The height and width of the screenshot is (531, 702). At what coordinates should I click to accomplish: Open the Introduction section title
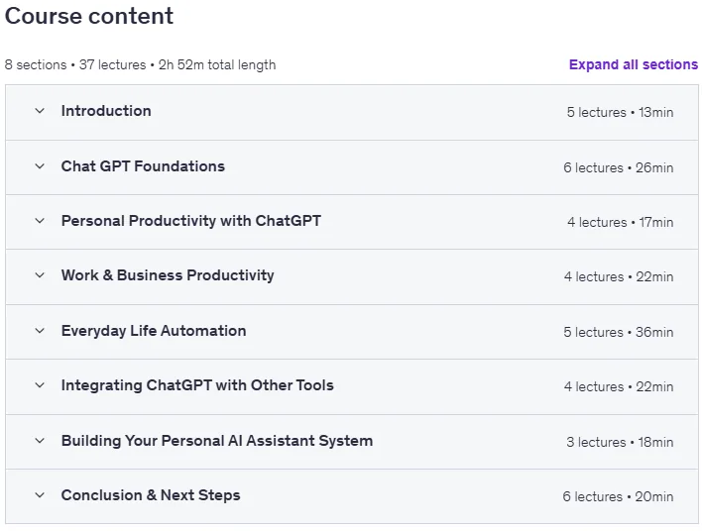pos(106,111)
